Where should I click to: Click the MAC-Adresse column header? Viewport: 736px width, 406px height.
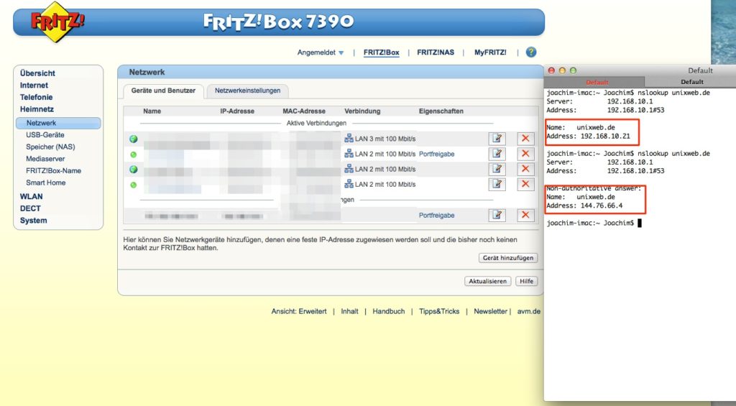pos(304,111)
